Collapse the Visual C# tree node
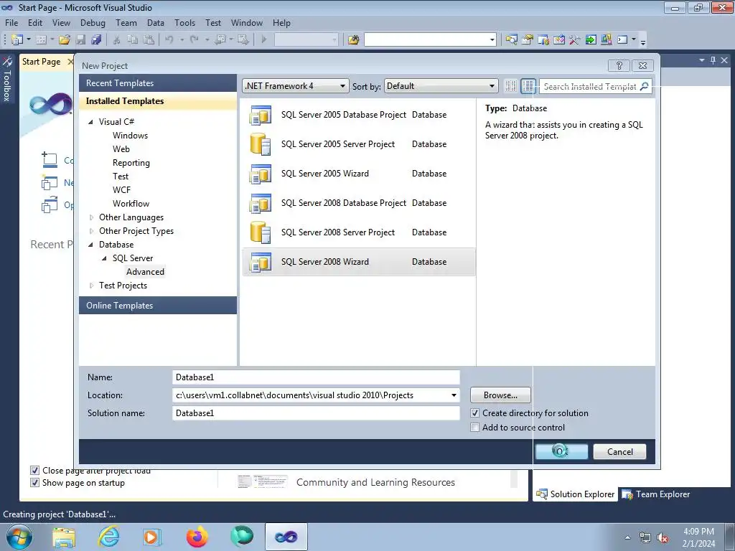 [90, 122]
